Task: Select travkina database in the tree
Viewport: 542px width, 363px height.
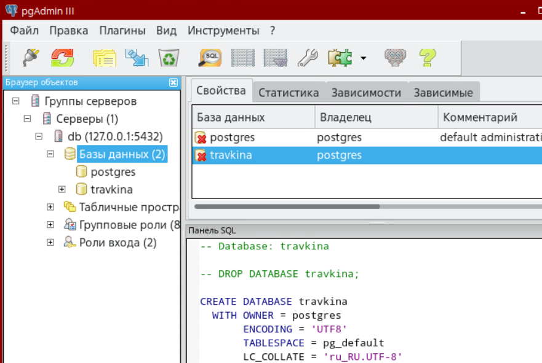Action: tap(111, 189)
